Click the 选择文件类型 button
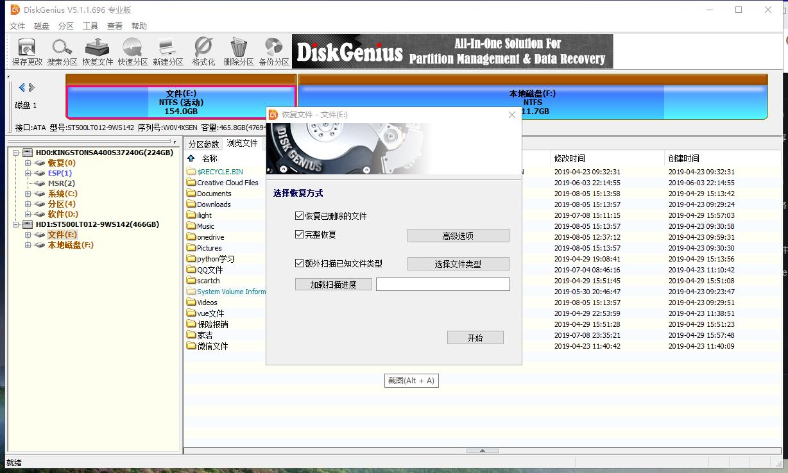Screen dimensions: 788x473 (458, 264)
